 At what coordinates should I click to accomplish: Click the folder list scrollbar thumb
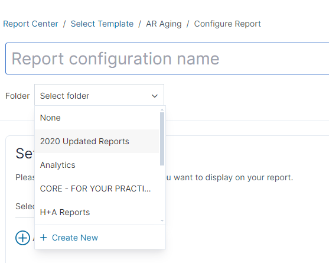(162, 139)
